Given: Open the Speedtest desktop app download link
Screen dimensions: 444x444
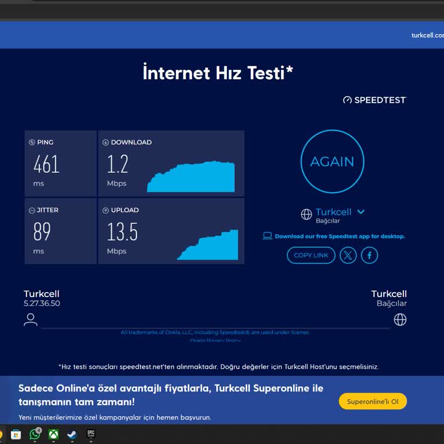Looking at the screenshot, I should click(340, 236).
